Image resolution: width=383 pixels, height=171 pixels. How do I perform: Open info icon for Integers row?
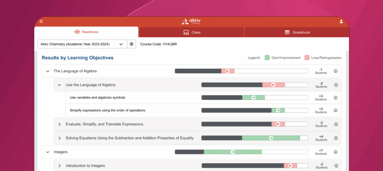click(x=335, y=152)
